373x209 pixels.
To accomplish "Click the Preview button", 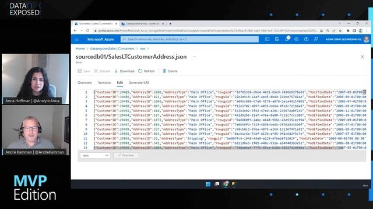I will 126,156.
